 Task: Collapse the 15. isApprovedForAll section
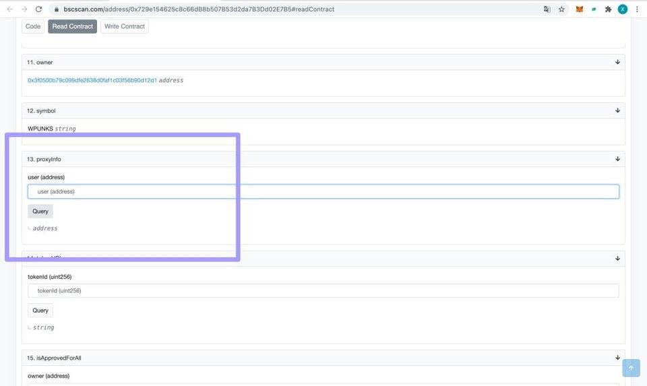coord(617,358)
